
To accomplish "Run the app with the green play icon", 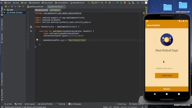I will point(102,3).
